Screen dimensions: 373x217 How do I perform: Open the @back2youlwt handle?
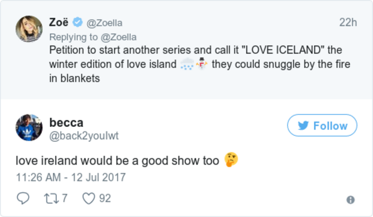point(84,136)
